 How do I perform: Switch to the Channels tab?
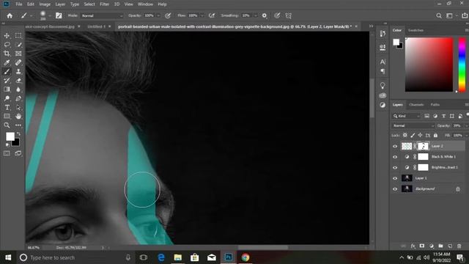point(416,105)
